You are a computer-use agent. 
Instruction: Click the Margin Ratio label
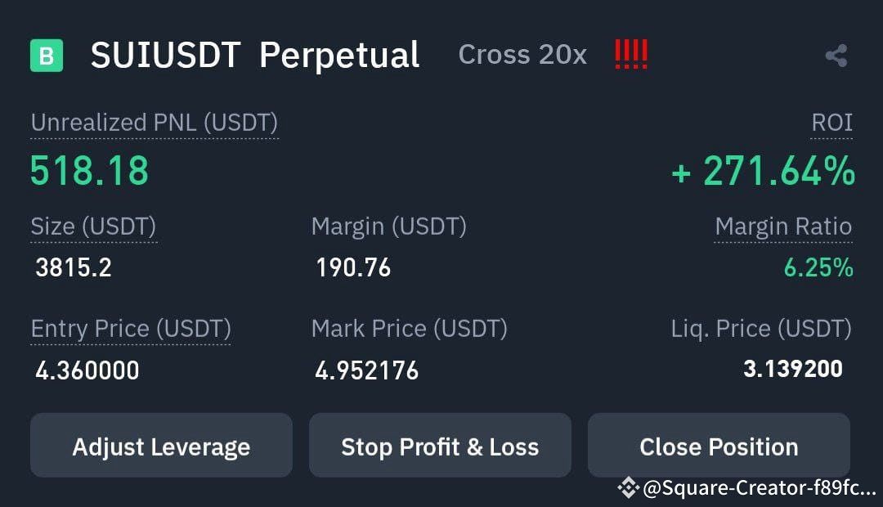click(782, 226)
